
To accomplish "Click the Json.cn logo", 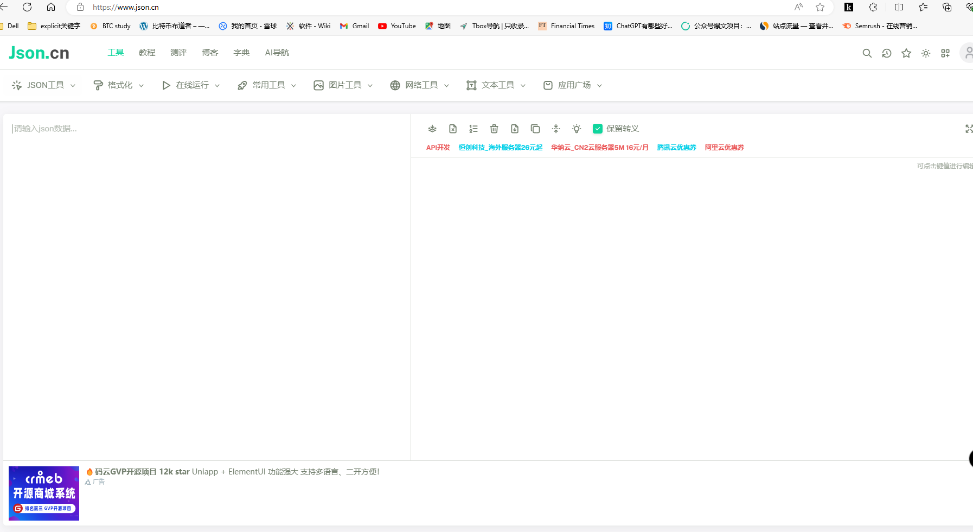I will [x=39, y=53].
